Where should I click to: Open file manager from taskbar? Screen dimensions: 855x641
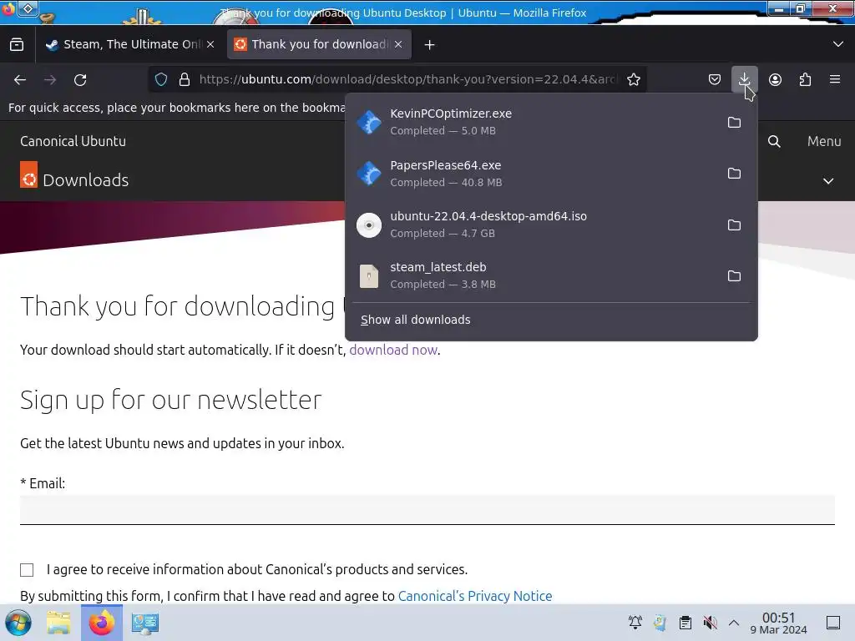[58, 623]
